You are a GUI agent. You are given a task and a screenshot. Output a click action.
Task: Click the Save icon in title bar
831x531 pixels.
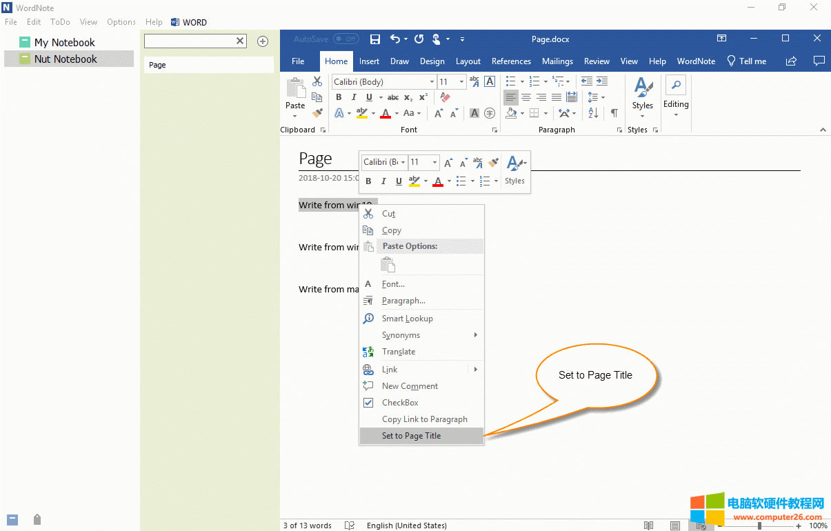pyautogui.click(x=375, y=39)
